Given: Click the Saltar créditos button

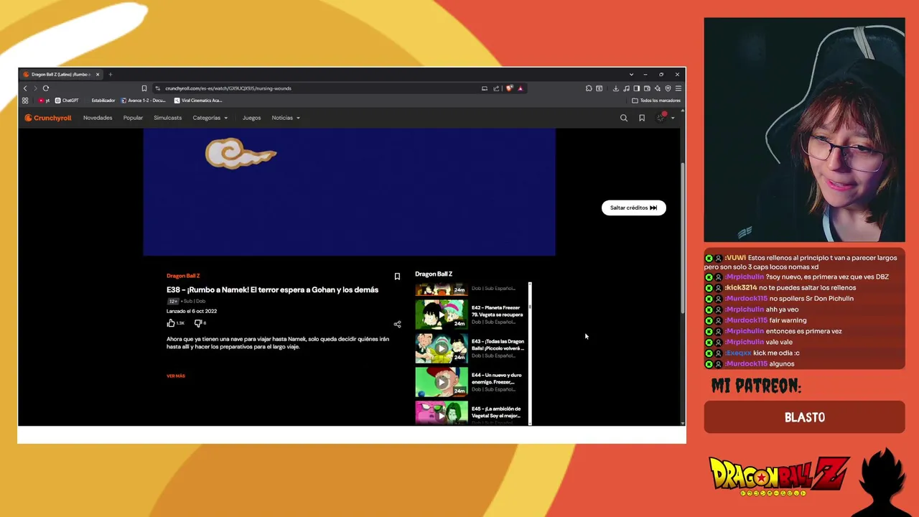Looking at the screenshot, I should 633,208.
